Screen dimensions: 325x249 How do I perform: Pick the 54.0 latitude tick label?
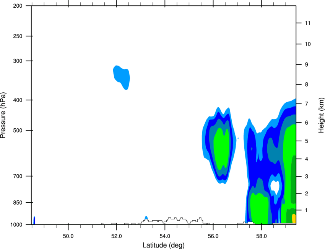coord(165,236)
